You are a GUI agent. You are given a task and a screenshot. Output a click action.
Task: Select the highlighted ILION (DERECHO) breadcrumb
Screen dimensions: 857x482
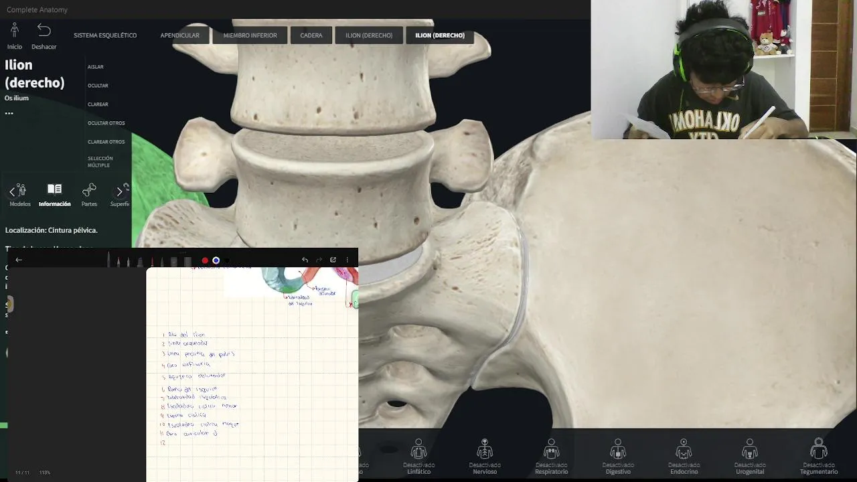[440, 35]
